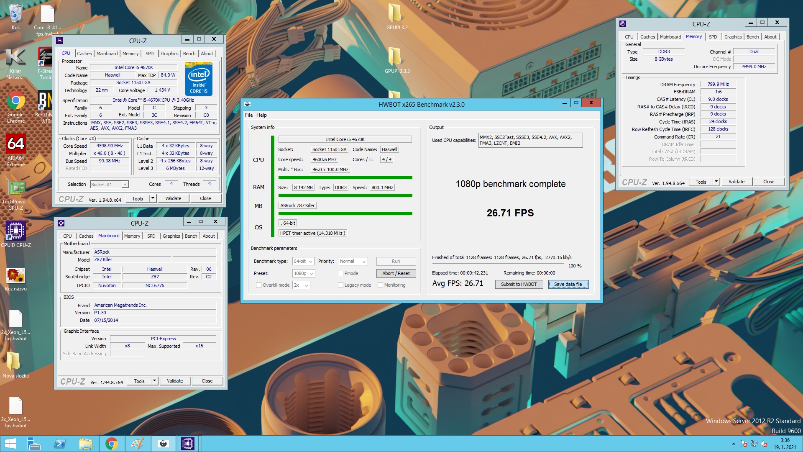Image resolution: width=803 pixels, height=452 pixels.
Task: Open PowerShell from the taskbar
Action: coord(60,444)
